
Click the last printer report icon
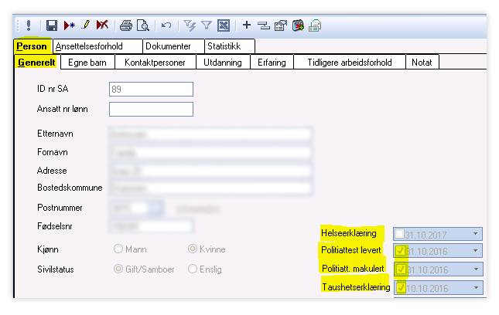tap(315, 25)
